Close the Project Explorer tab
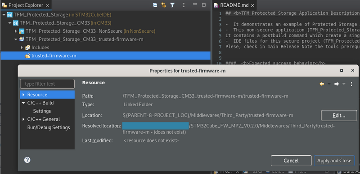This screenshot has height=174, width=360. [47, 5]
